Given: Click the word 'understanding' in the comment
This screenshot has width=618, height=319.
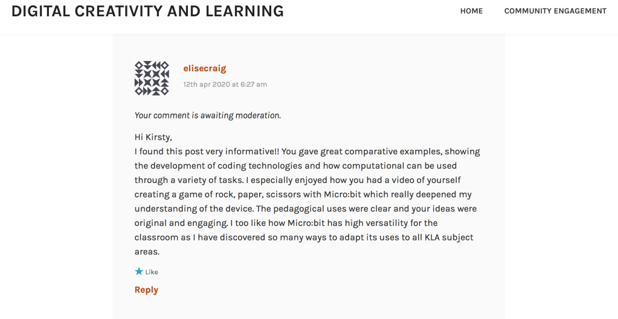Looking at the screenshot, I should point(164,209).
